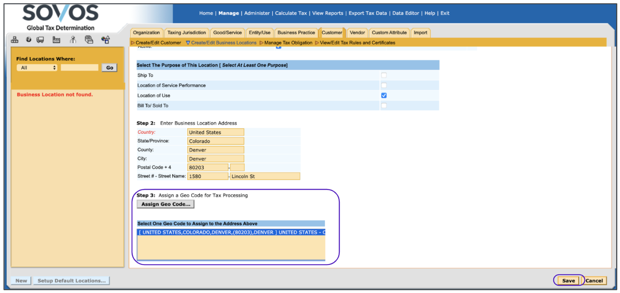Screen dimensions: 620x293
Task: Tick Location of Service Performance checkbox
Action: (x=384, y=85)
